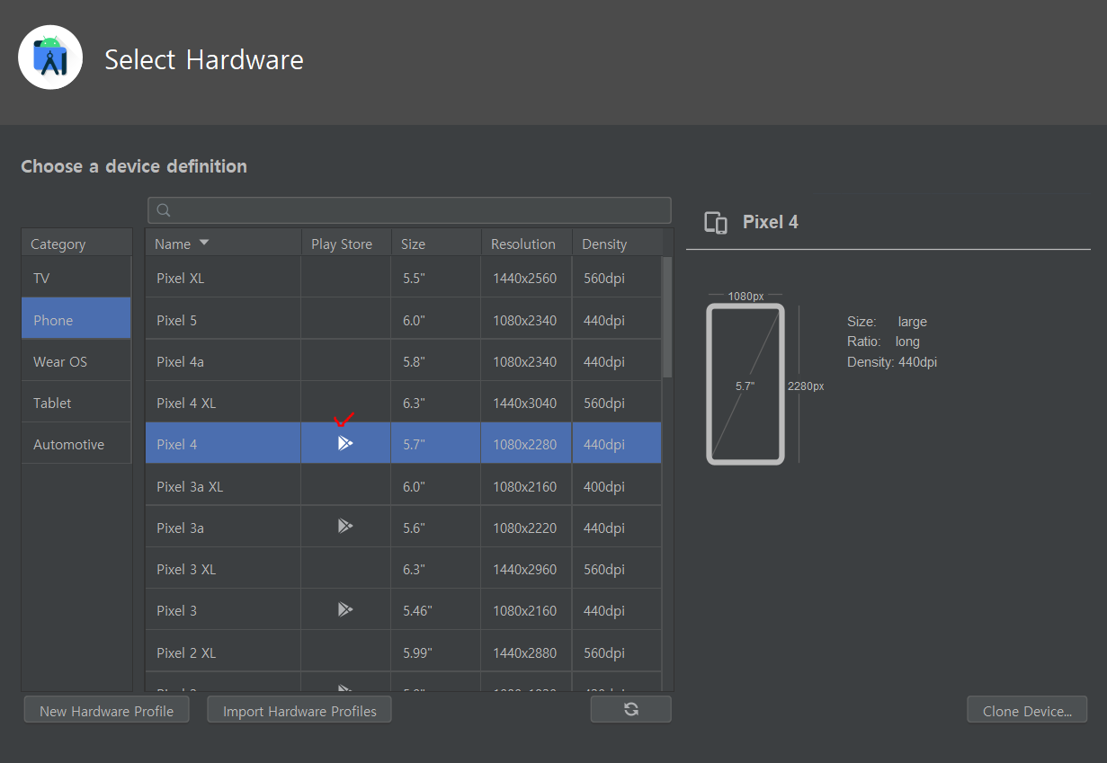Click the 1080x2220 resolution cell
Screen dimensions: 1107x763
coord(525,528)
